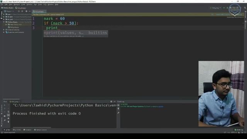This screenshot has width=247, height=139.
Task: Click the 'Process finished with exit code 0' text
Action: (x=47, y=114)
